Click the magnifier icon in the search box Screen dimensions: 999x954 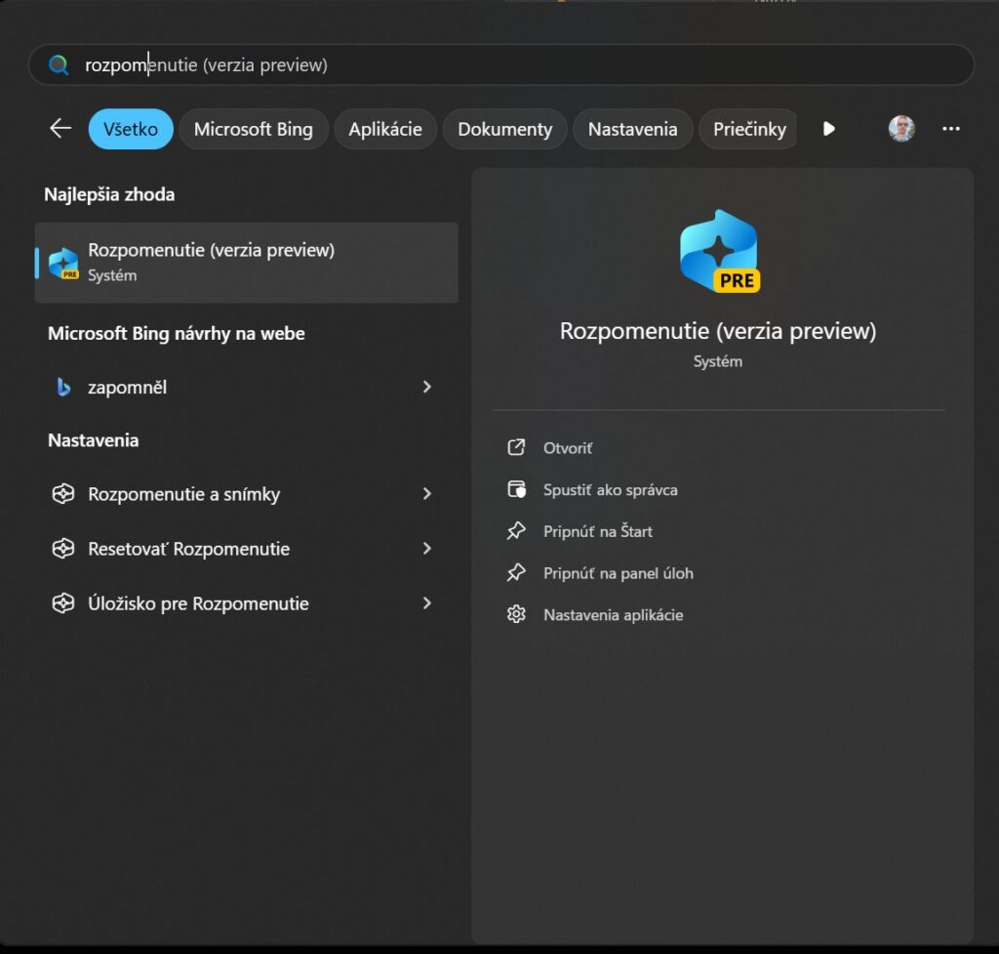pyautogui.click(x=58, y=64)
